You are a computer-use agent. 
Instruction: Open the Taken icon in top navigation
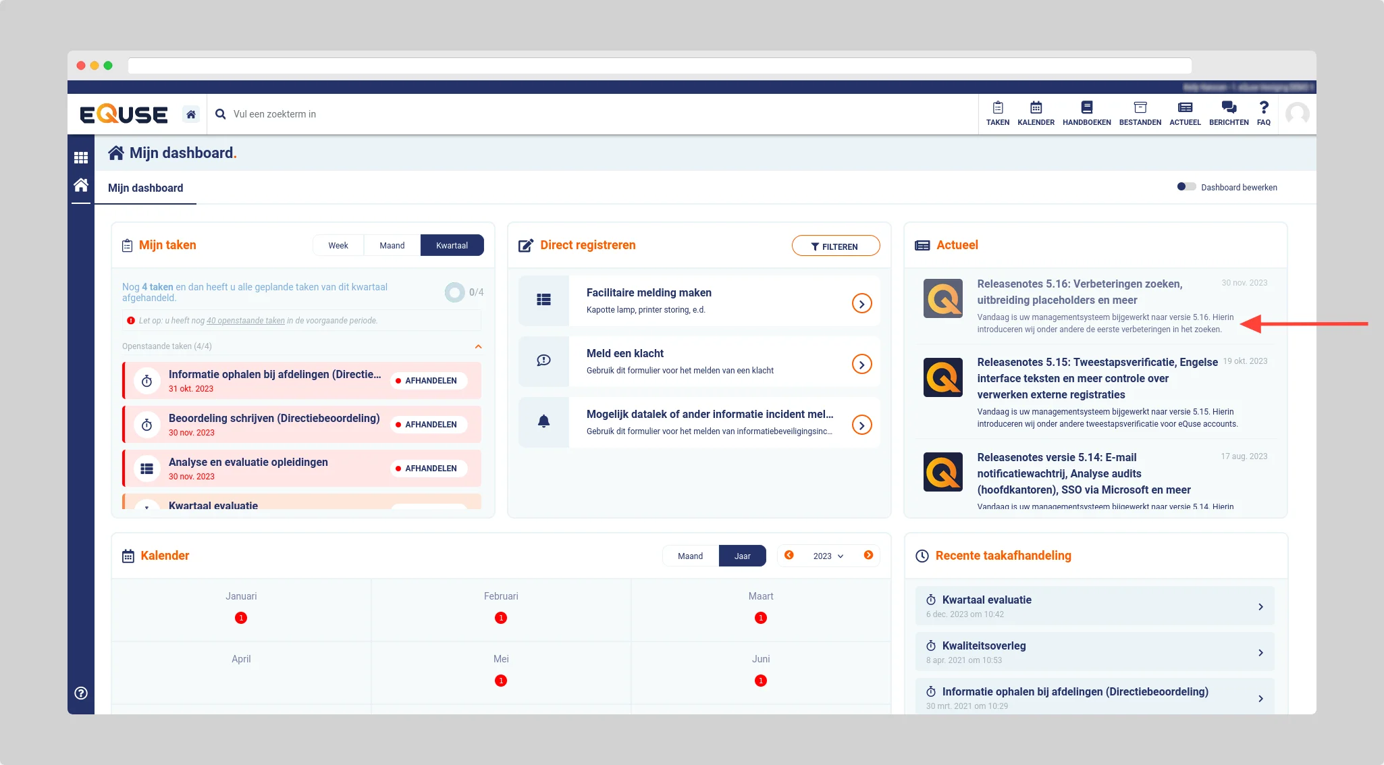click(x=997, y=113)
